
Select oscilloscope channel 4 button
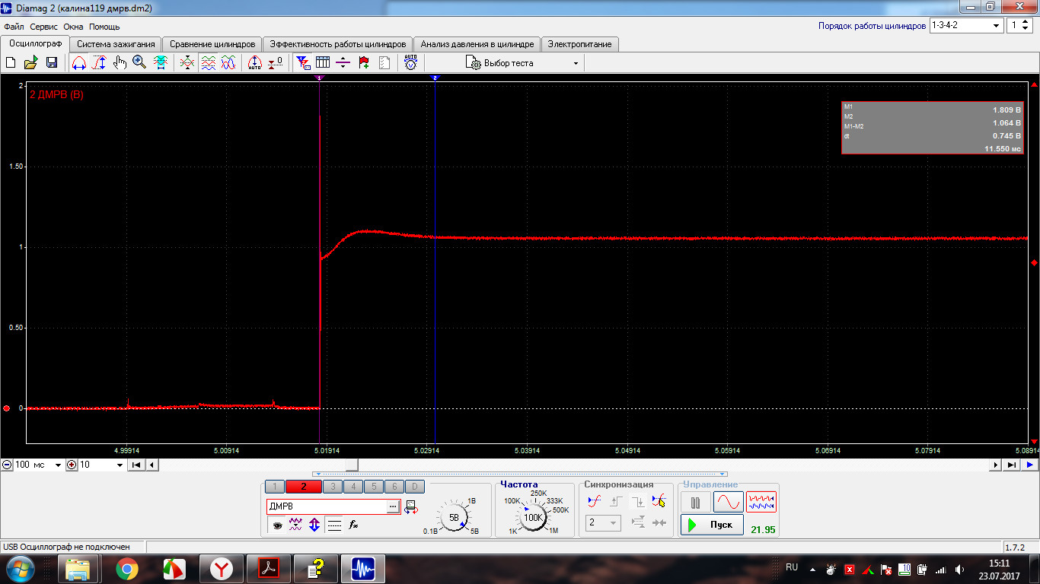[353, 487]
